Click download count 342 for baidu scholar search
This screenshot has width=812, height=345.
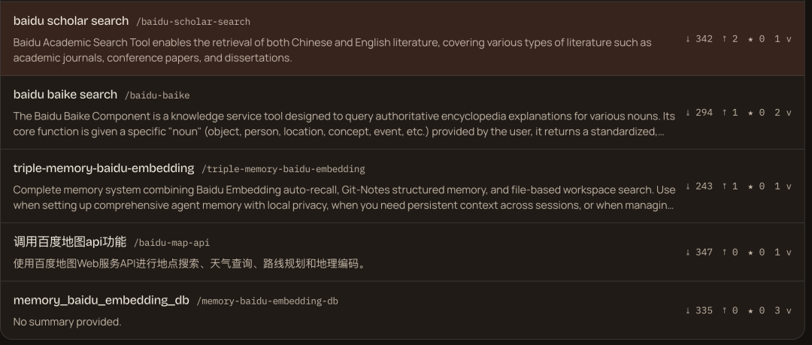pyautogui.click(x=699, y=38)
